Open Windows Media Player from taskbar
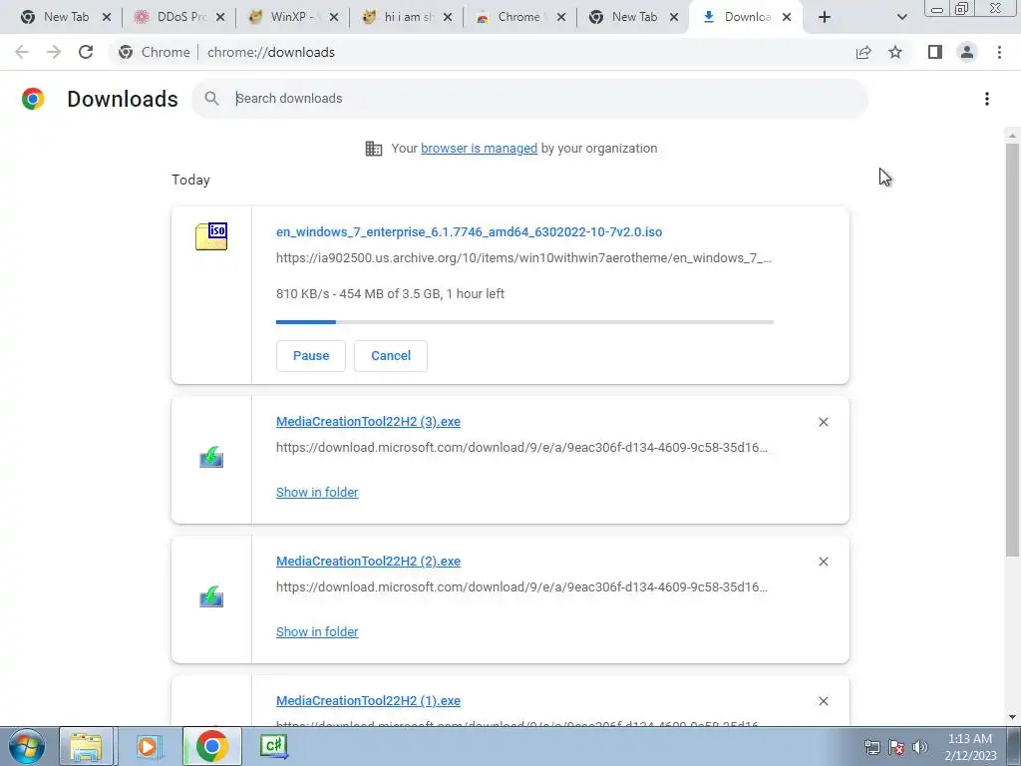This screenshot has height=766, width=1021. pos(149,746)
